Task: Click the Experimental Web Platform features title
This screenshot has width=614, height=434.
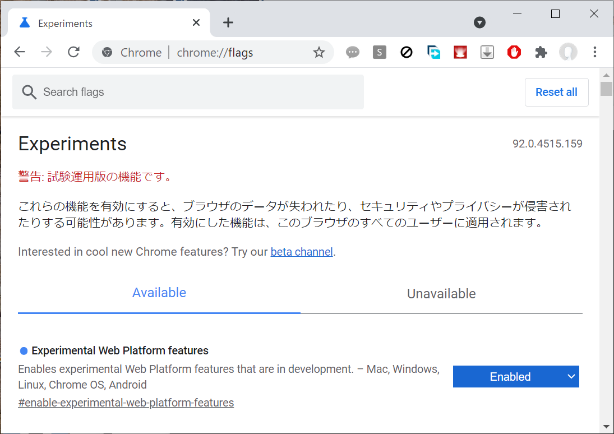Action: tap(120, 350)
